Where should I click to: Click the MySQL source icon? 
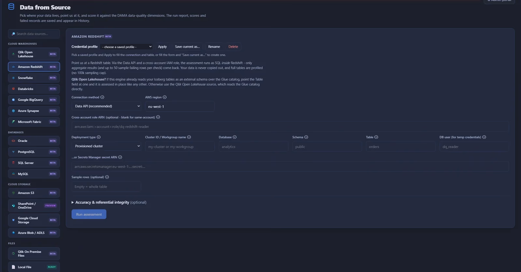point(13,174)
